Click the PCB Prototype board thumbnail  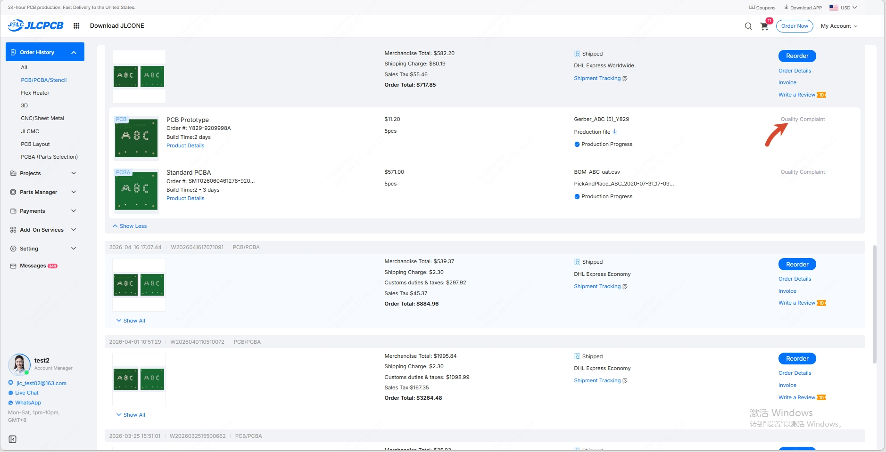136,138
